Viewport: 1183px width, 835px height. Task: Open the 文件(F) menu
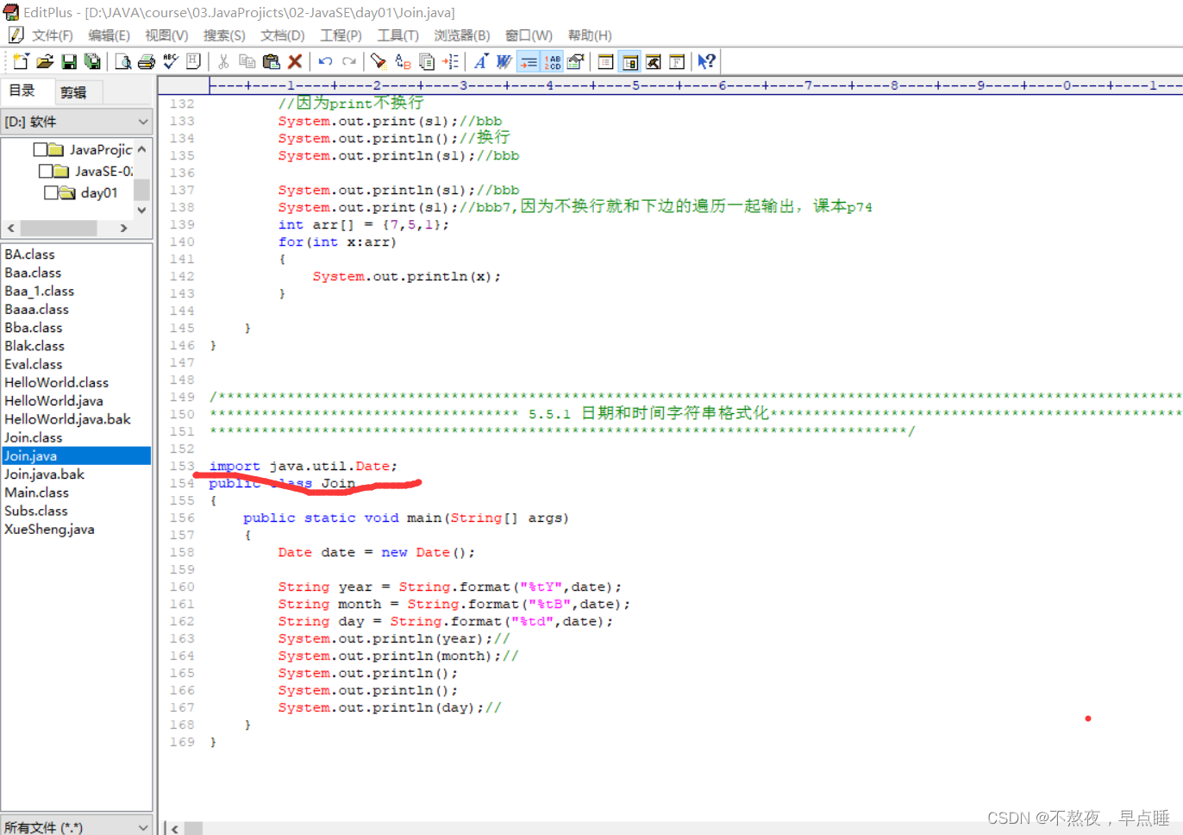point(53,35)
